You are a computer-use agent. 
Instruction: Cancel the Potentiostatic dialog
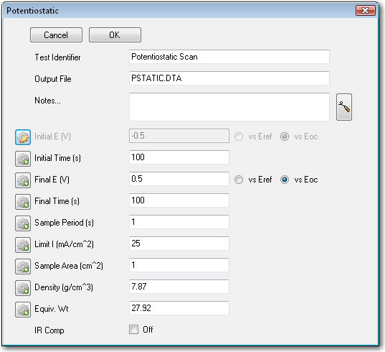(x=56, y=35)
